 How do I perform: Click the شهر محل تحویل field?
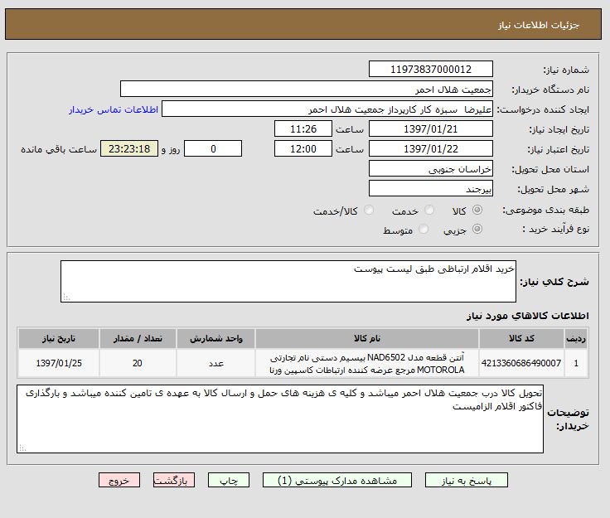tap(430, 189)
